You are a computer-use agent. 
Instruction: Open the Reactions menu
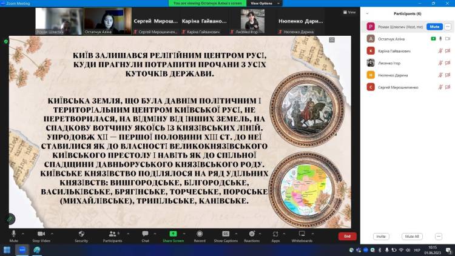pos(252,234)
